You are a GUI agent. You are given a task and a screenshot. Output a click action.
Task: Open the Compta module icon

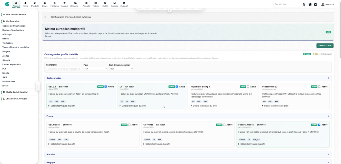tap(115, 3)
